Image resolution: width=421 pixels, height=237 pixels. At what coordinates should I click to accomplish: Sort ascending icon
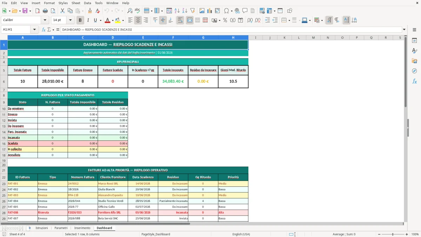click(177, 11)
